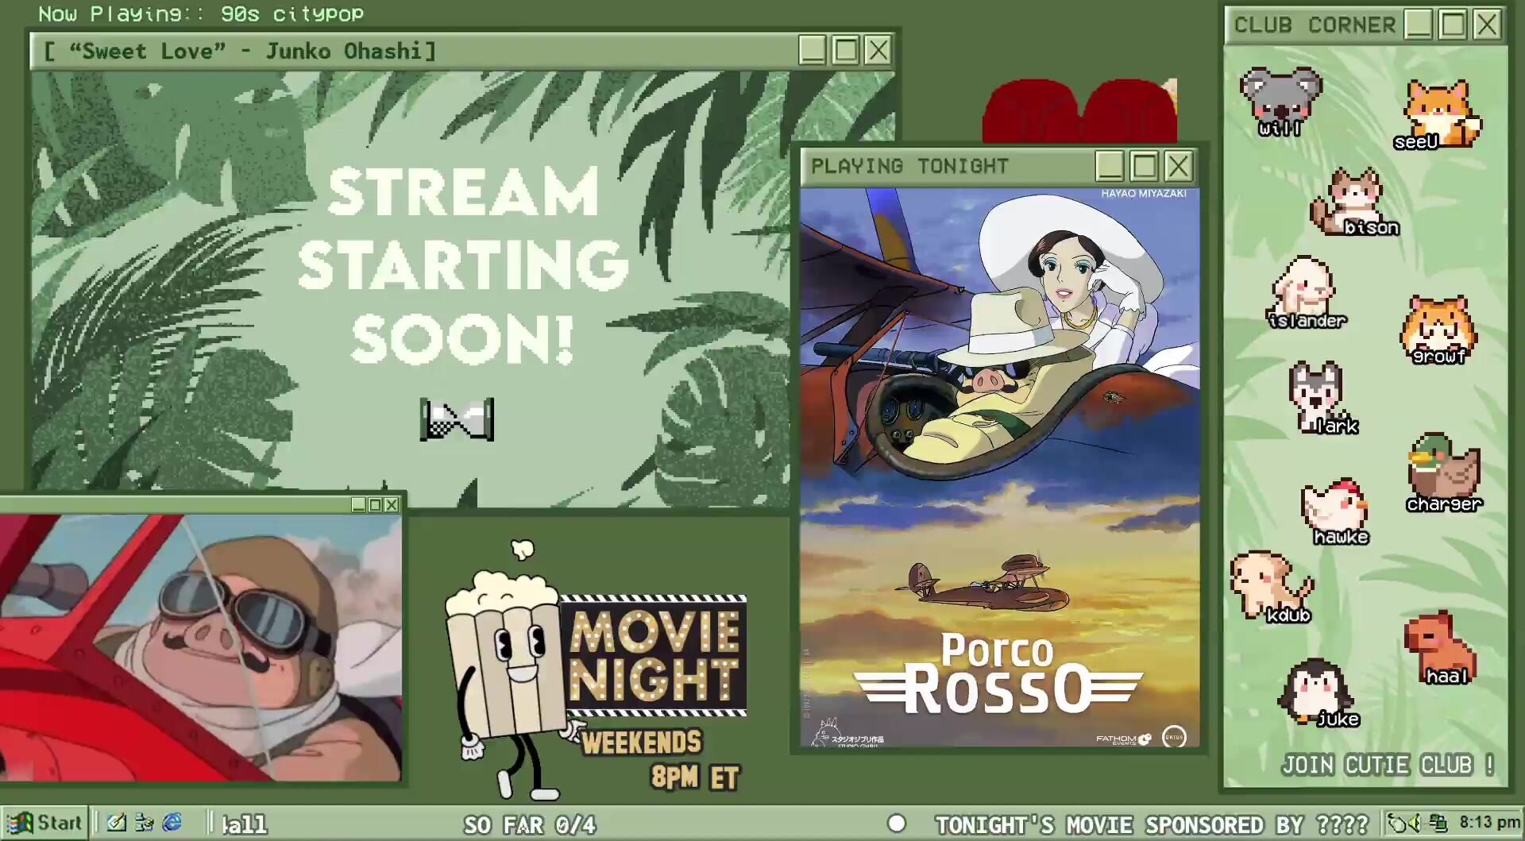Open the Start menu on the taskbar
1525x841 pixels.
44,823
